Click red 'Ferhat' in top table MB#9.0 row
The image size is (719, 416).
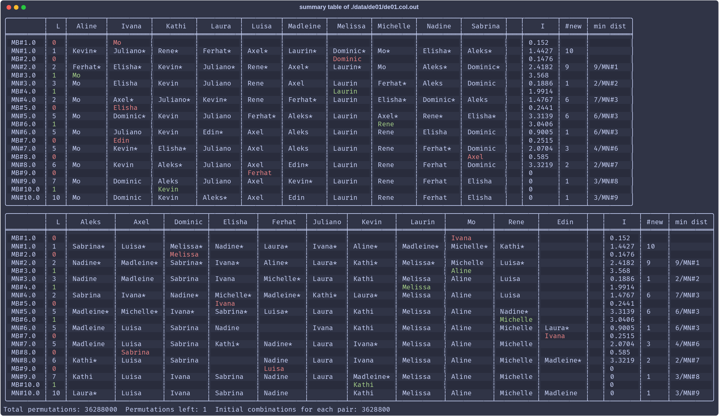(x=259, y=173)
